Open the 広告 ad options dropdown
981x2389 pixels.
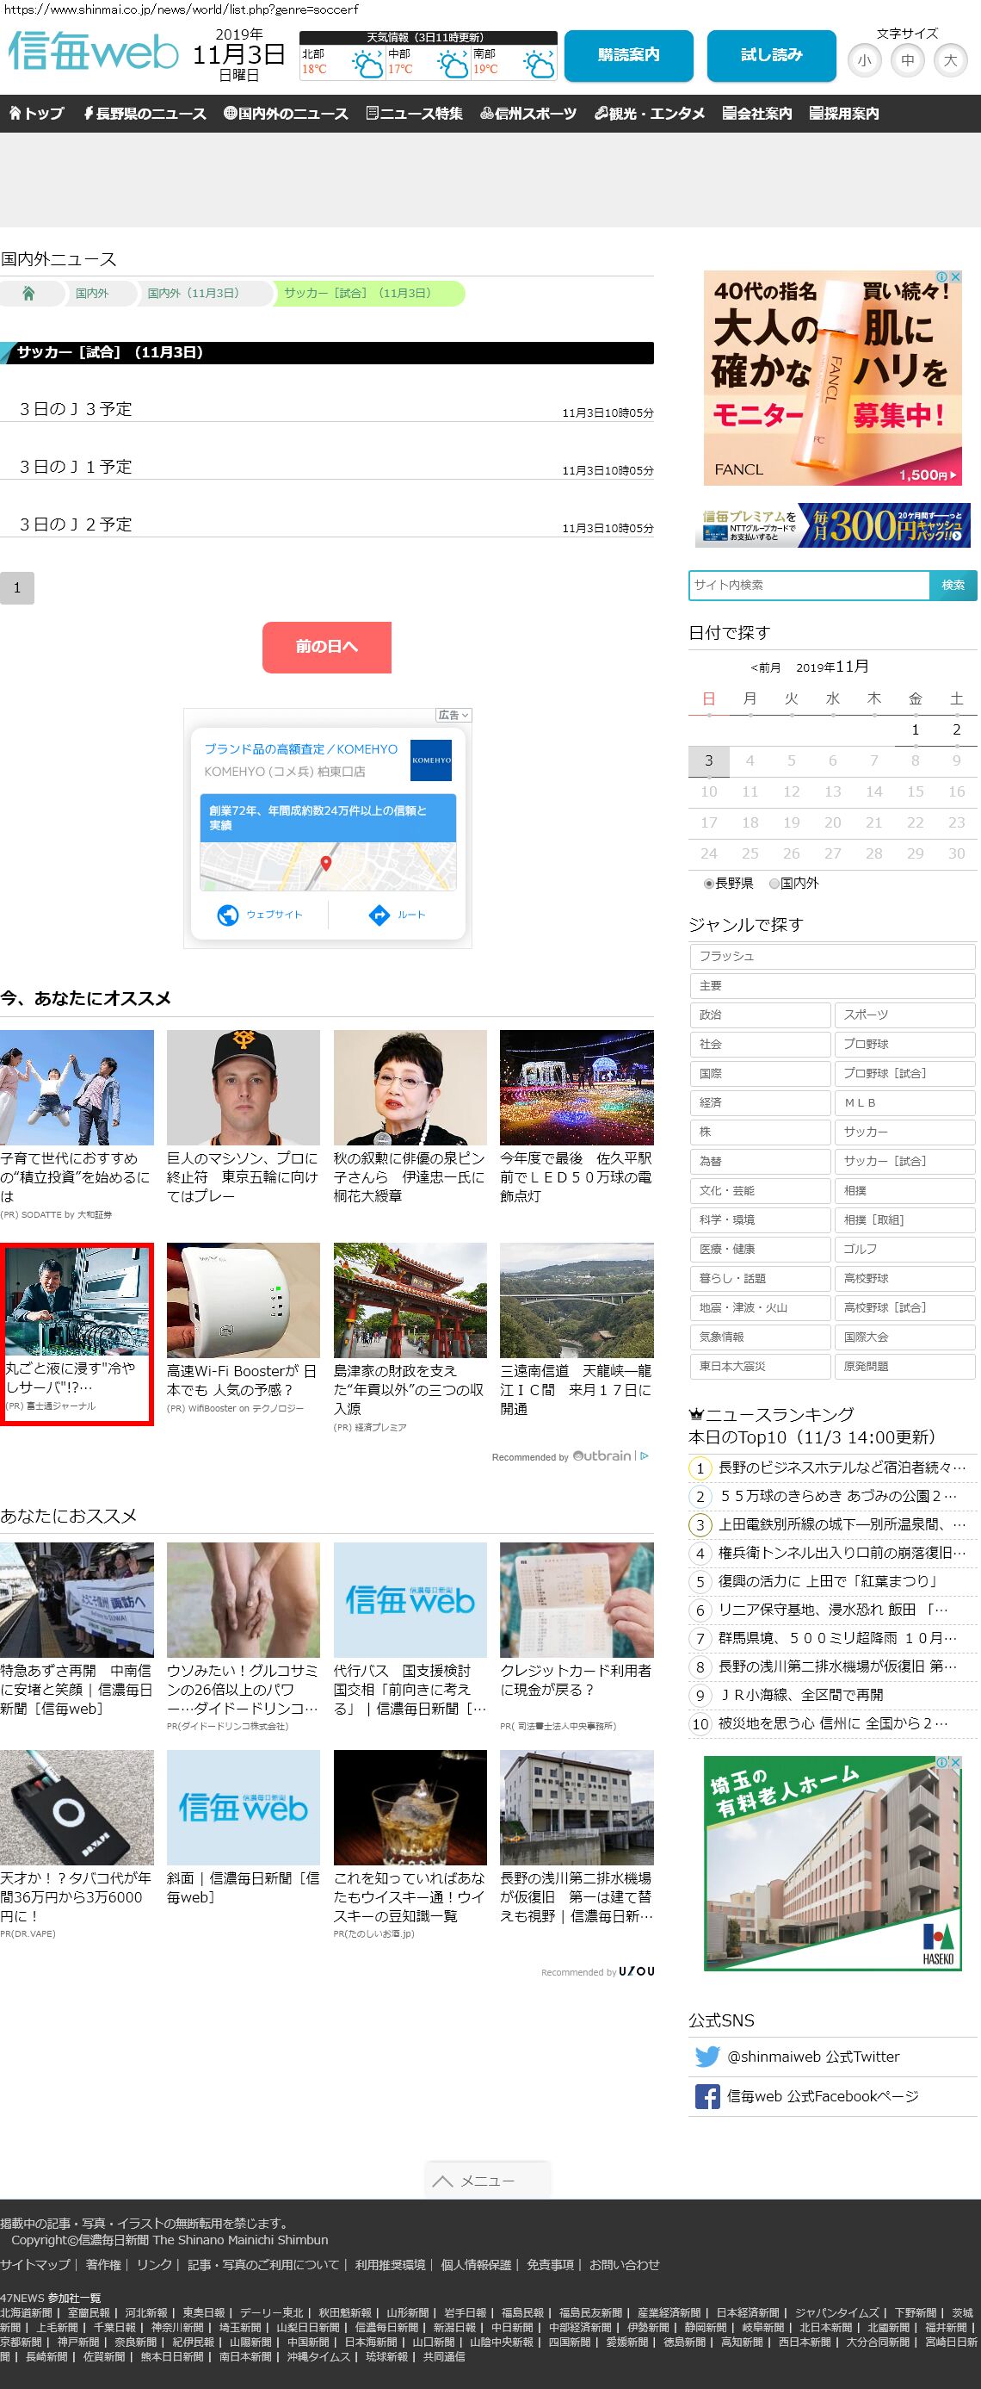(x=453, y=715)
